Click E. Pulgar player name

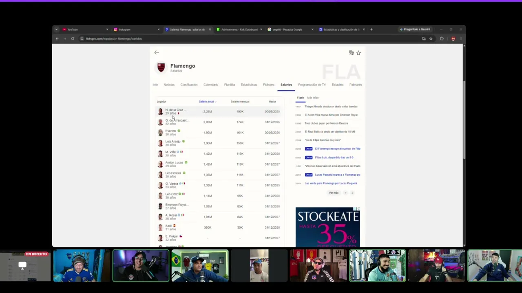pos(172,236)
